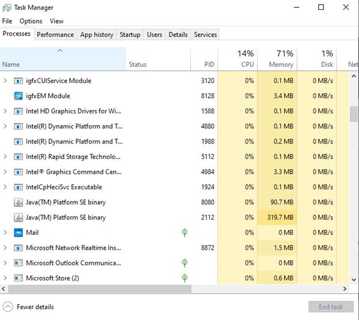Switch to the Performance tab

55,35
